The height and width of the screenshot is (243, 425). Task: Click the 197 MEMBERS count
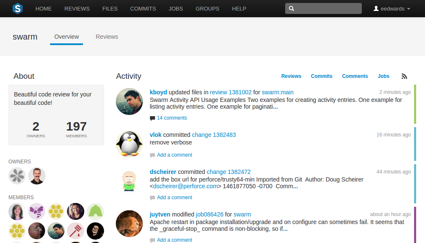click(x=76, y=129)
